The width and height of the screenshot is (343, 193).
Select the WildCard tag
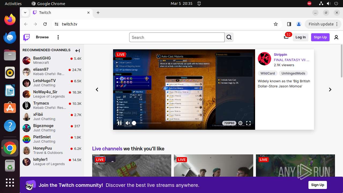pos(268,73)
